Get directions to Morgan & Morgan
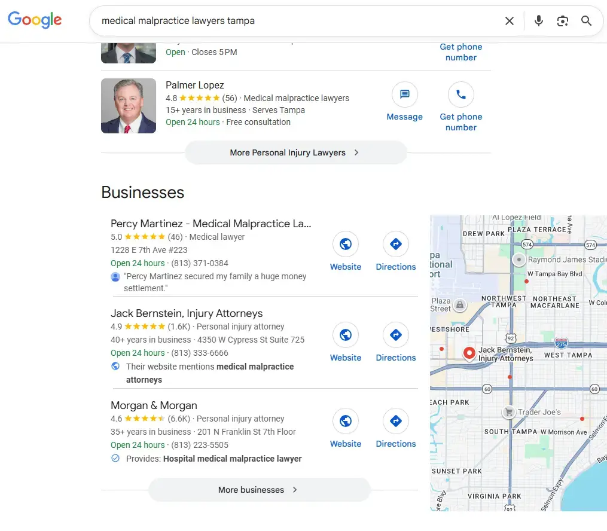607x531 pixels. pyautogui.click(x=395, y=421)
